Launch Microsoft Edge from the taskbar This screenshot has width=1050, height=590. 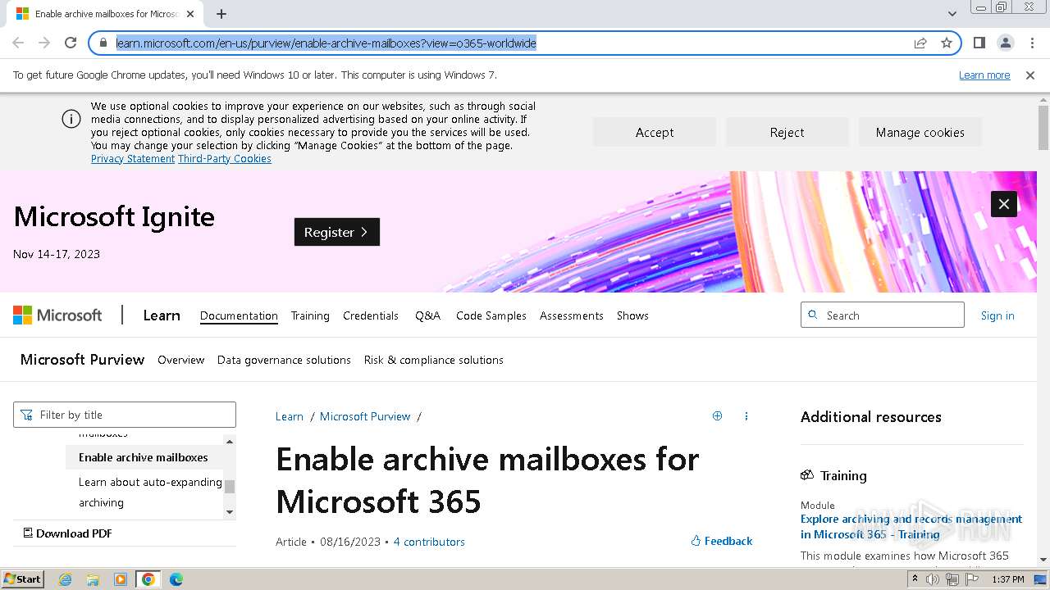[x=176, y=579]
